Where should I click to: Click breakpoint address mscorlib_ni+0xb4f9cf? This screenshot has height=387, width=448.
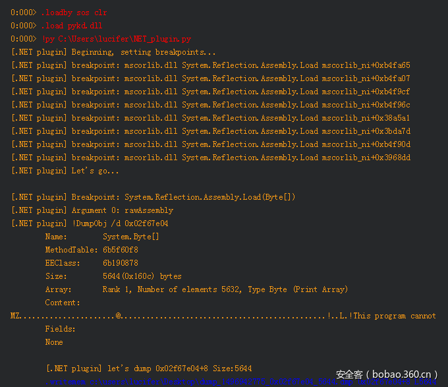[x=366, y=92]
